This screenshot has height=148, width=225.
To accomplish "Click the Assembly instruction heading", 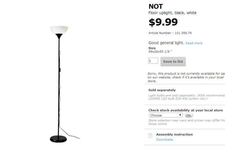I will (174, 135).
